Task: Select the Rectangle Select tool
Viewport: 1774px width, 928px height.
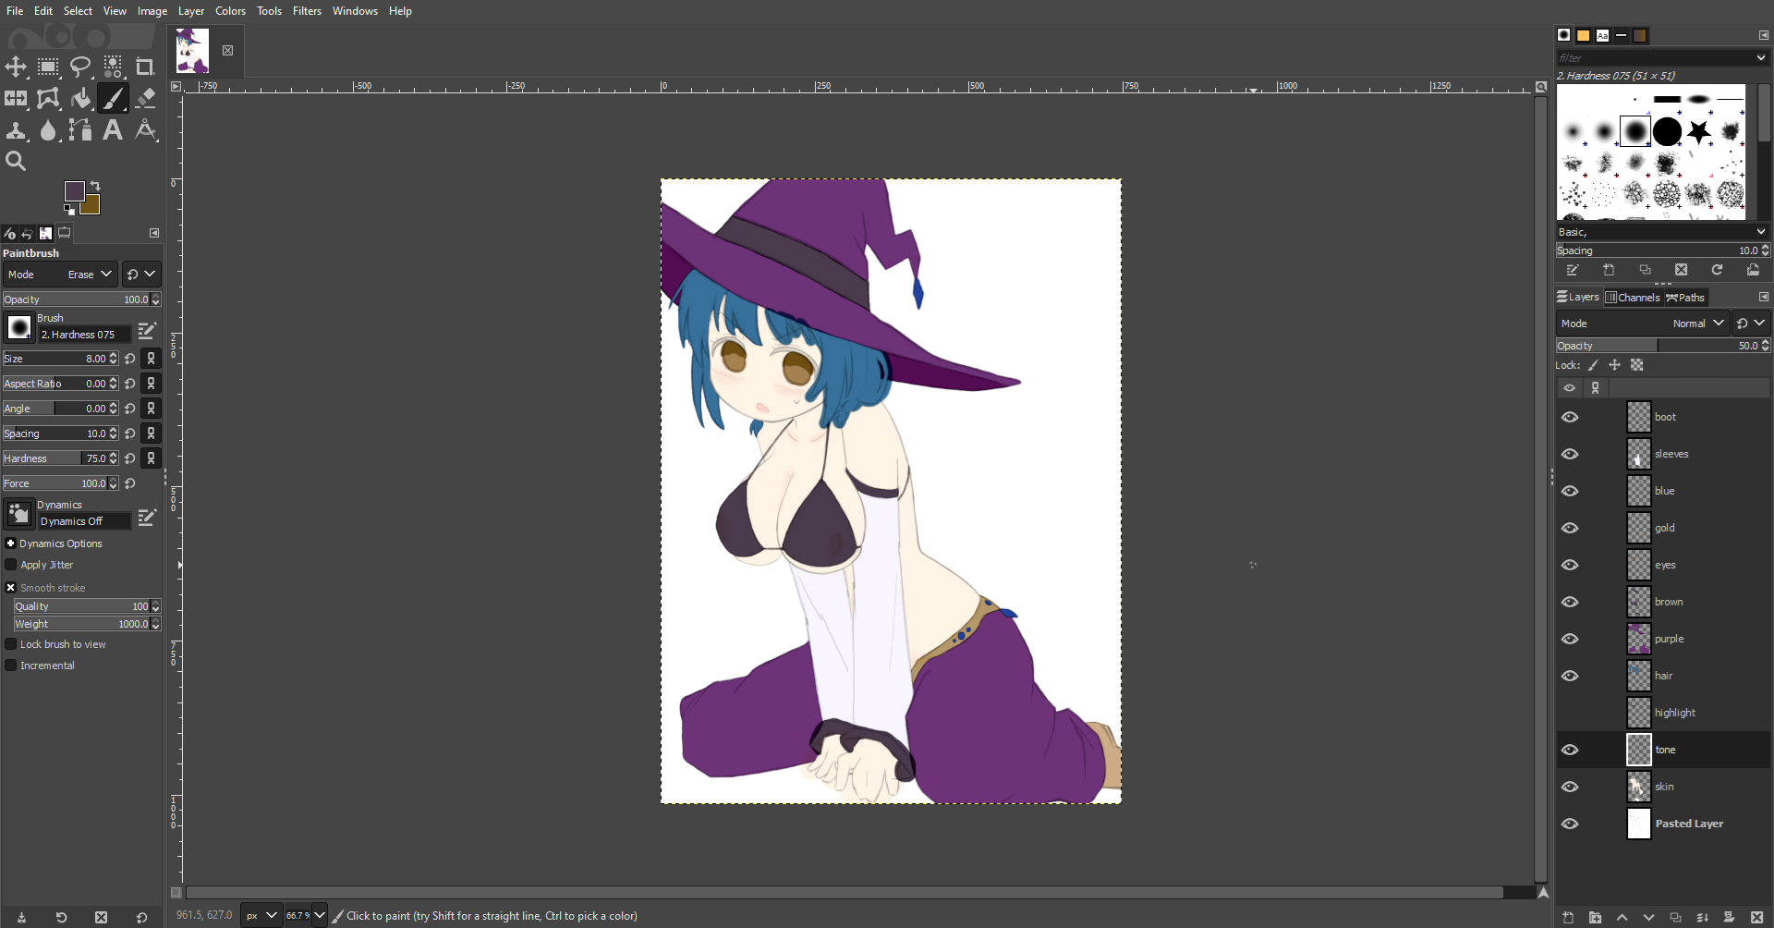Action: 48,67
